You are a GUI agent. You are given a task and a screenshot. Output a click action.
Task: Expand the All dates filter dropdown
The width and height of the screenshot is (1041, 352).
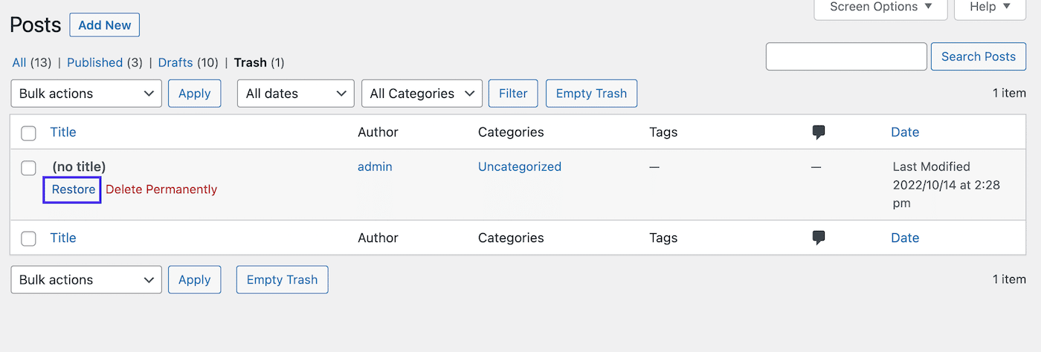pos(296,94)
